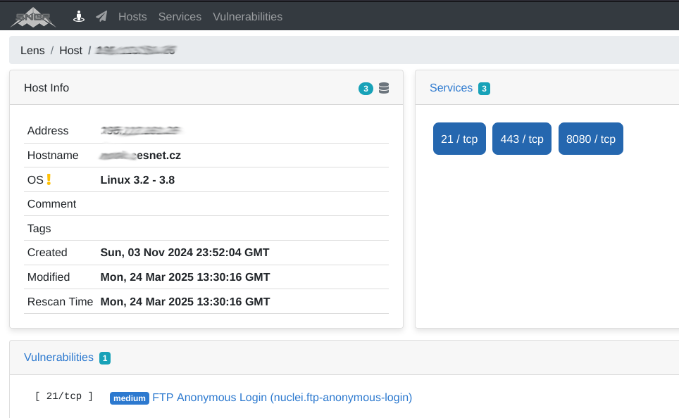Viewport: 679px width, 418px height.
Task: Click the SNER logo in navbar
Action: (33, 16)
